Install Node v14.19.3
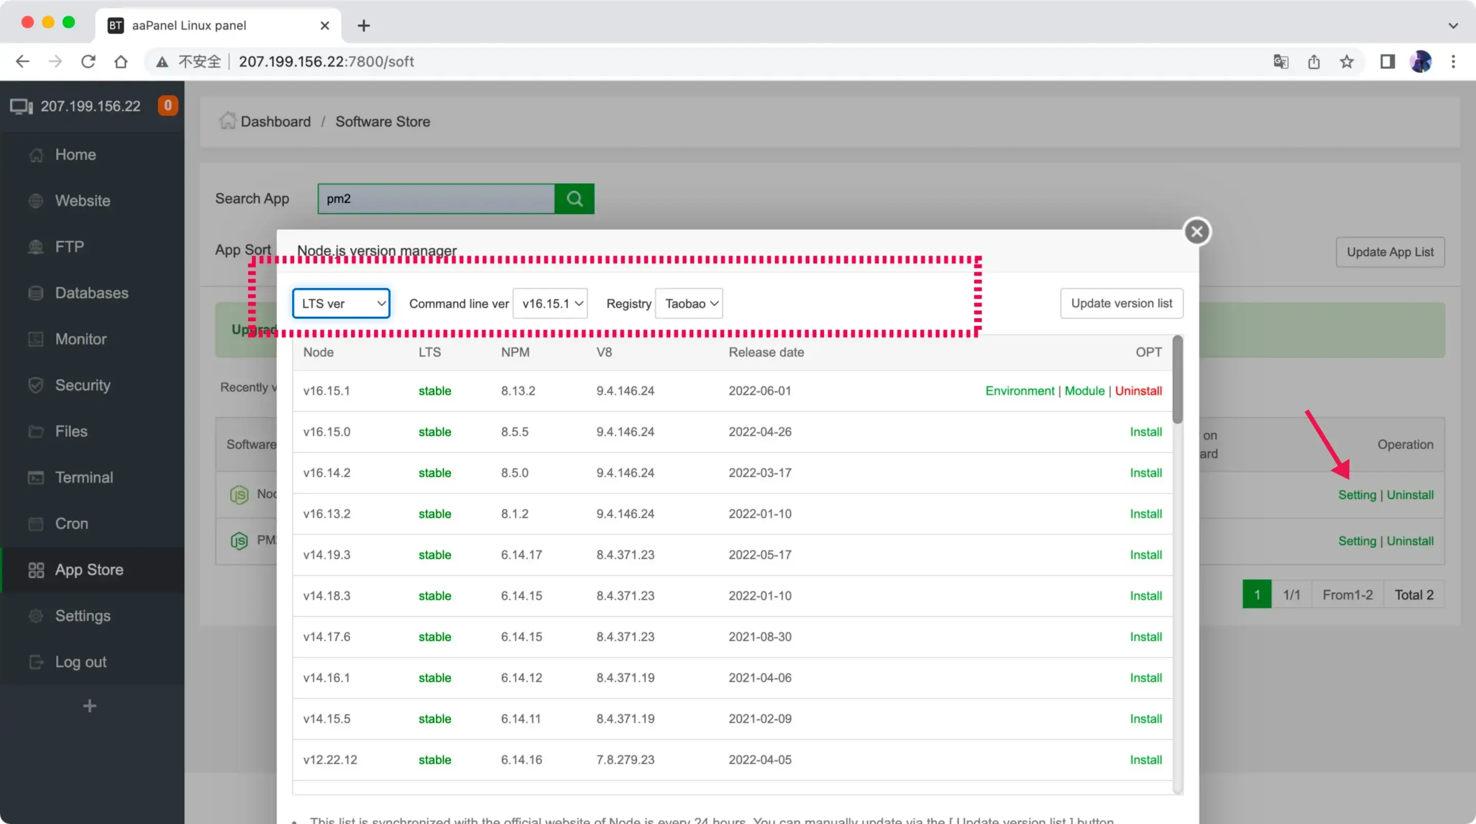Viewport: 1476px width, 824px height. (1145, 554)
